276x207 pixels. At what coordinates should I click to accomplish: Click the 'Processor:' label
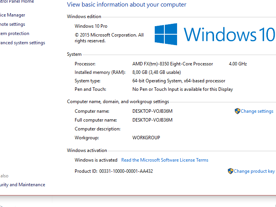point(85,64)
